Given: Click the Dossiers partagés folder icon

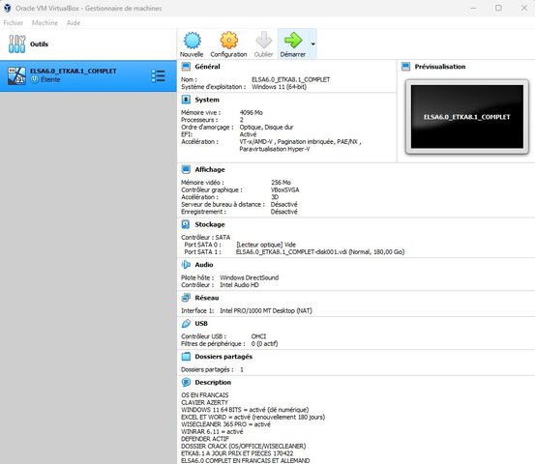Looking at the screenshot, I should pyautogui.click(x=186, y=357).
